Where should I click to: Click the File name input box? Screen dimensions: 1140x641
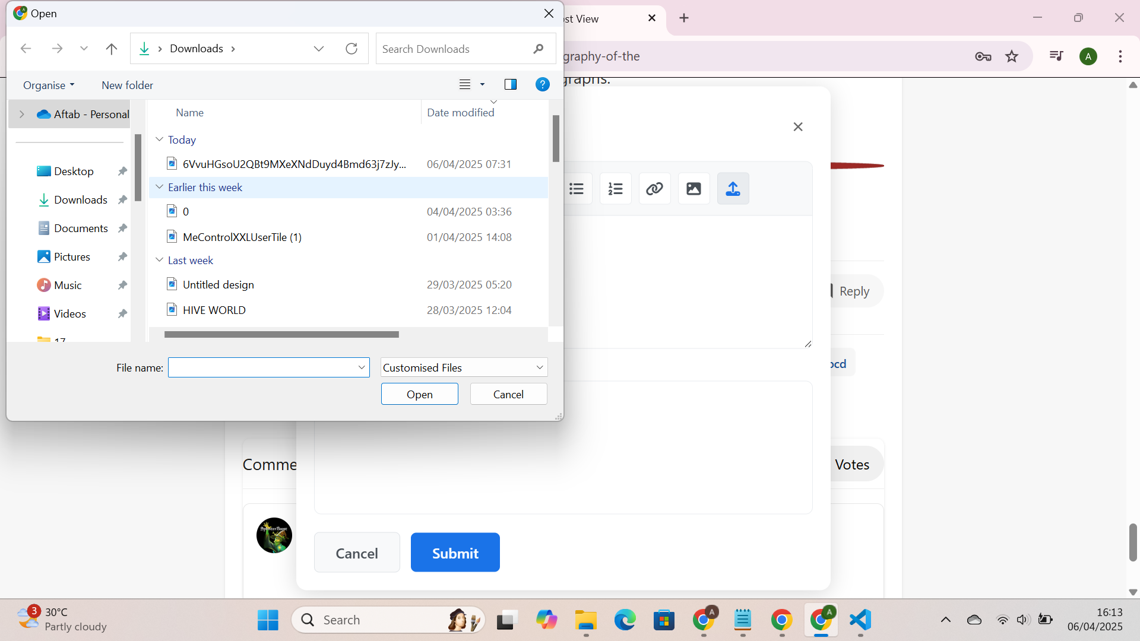[x=262, y=367]
